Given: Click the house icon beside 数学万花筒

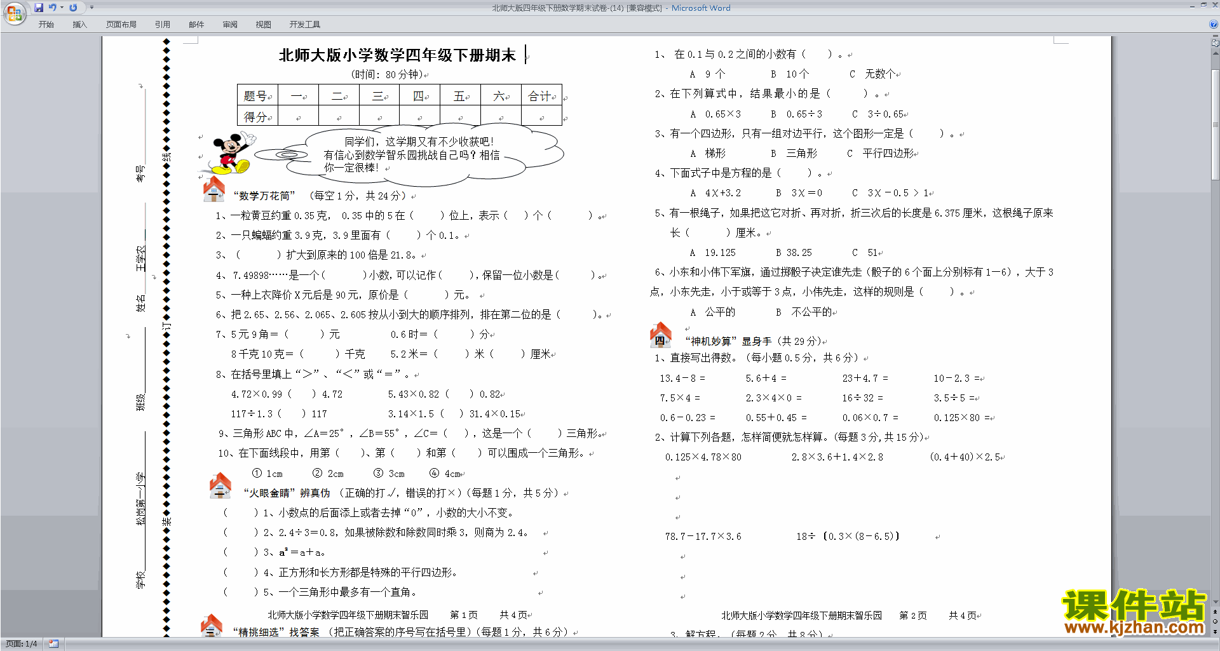Looking at the screenshot, I should pyautogui.click(x=213, y=190).
